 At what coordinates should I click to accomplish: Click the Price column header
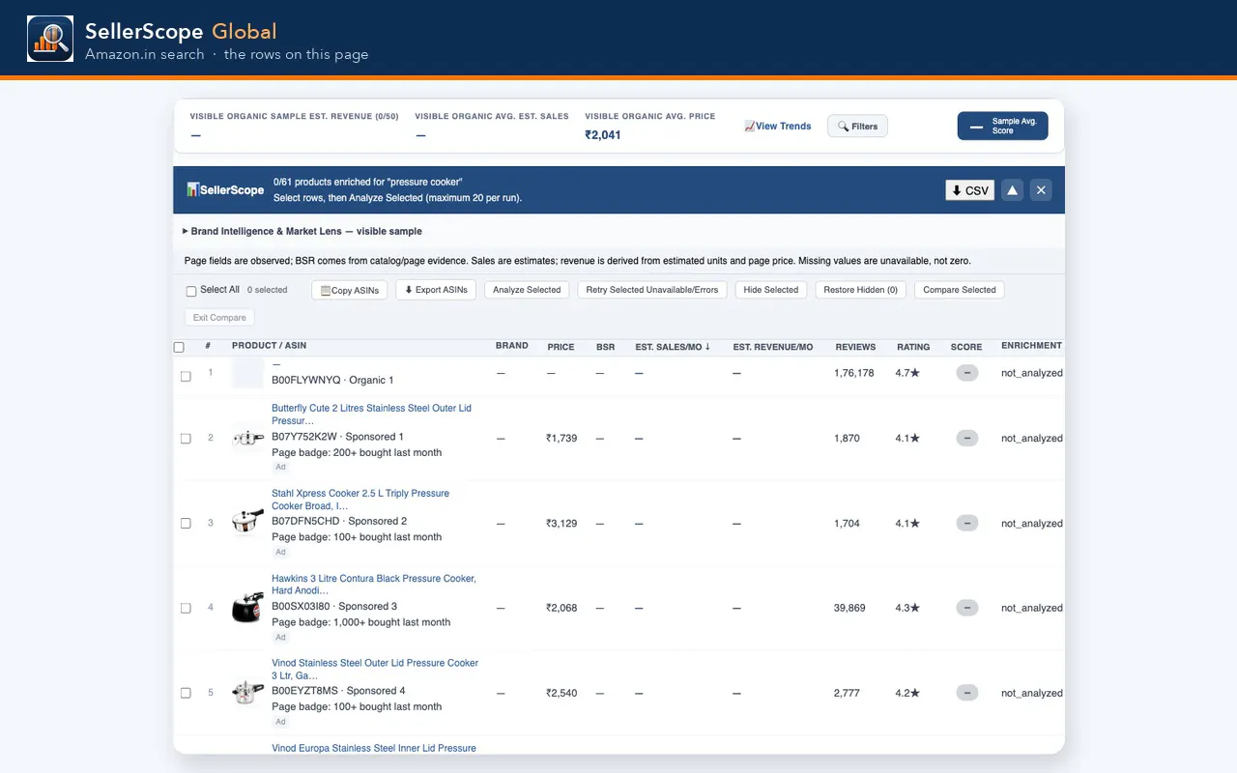pyautogui.click(x=561, y=347)
